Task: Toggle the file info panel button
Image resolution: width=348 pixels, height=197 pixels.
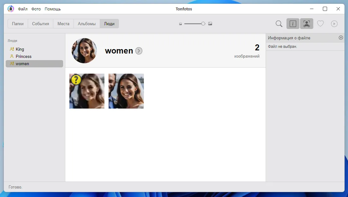Action: click(293, 24)
